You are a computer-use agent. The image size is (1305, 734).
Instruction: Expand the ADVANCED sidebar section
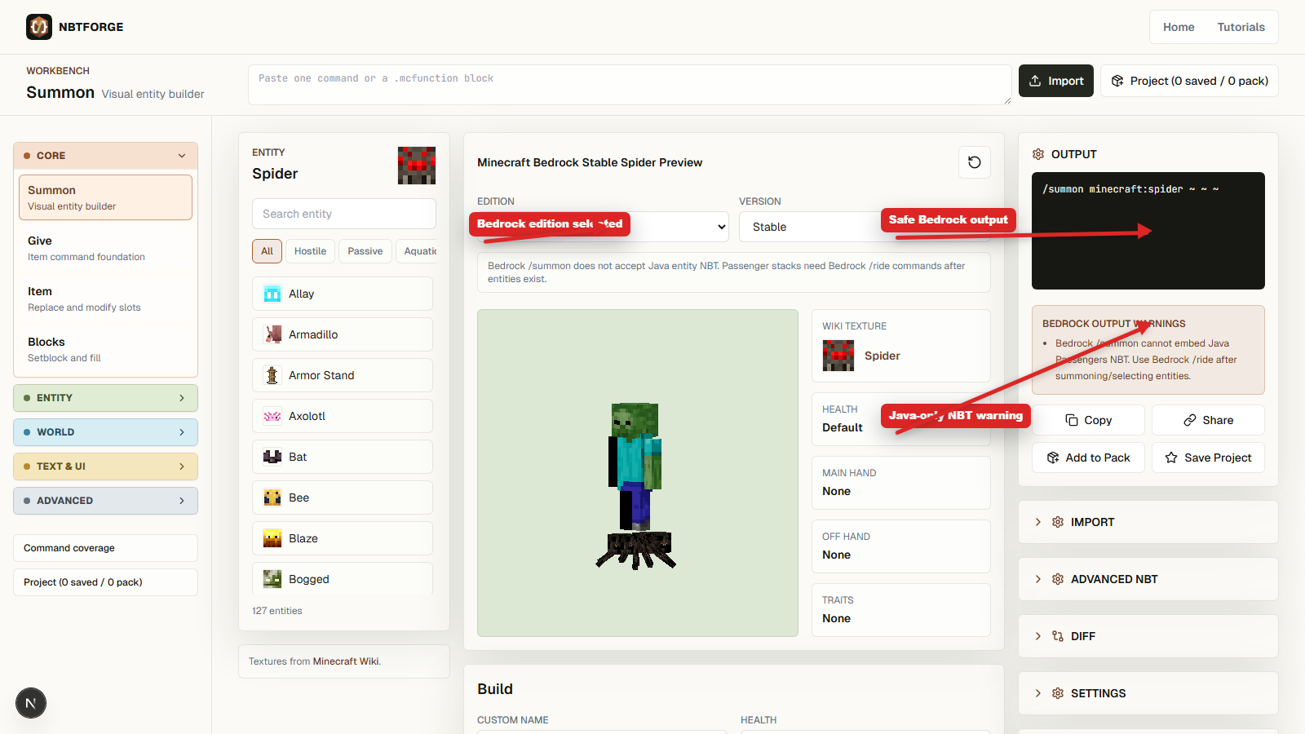pos(105,501)
